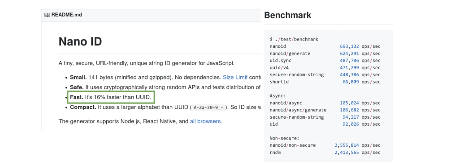Screen dimensions: 459x165
Task: Click the README.md book icon
Action: pyautogui.click(x=47, y=15)
